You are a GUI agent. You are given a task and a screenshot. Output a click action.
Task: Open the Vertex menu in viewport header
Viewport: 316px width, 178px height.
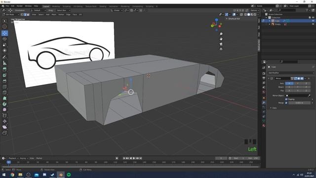click(61, 14)
